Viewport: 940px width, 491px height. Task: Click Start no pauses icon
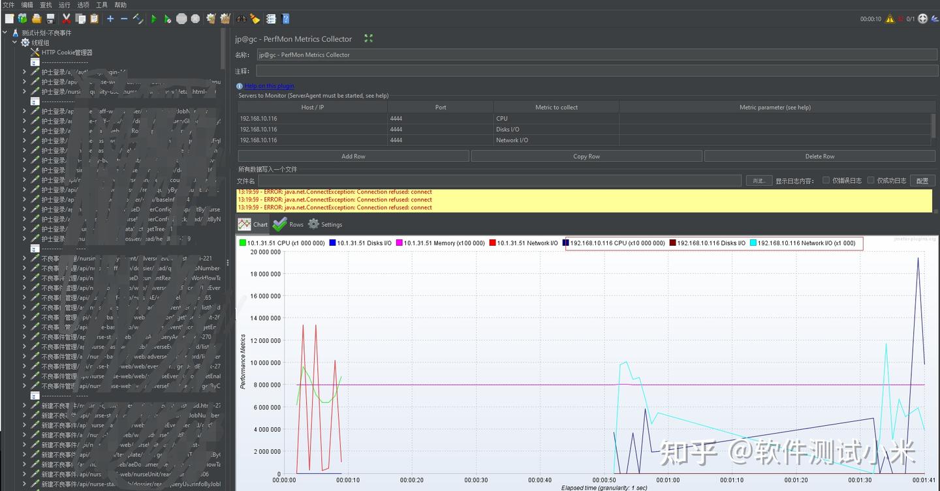click(x=168, y=19)
